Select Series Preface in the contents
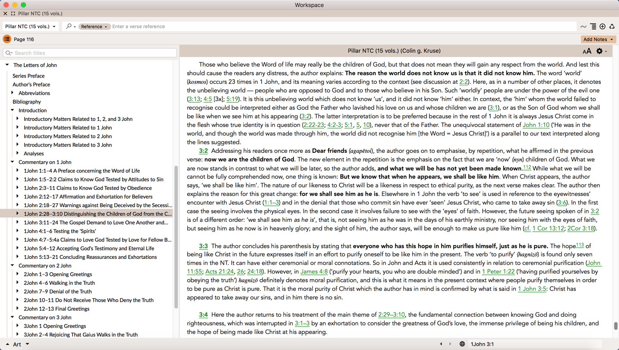The height and width of the screenshot is (350, 619). tap(28, 76)
